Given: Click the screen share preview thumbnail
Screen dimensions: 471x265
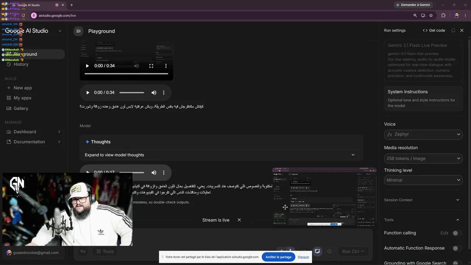Looking at the screenshot, I should [x=324, y=197].
